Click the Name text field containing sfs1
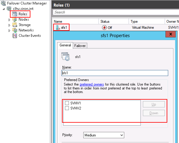Screen dimensions: 179x143 [x=115, y=73]
